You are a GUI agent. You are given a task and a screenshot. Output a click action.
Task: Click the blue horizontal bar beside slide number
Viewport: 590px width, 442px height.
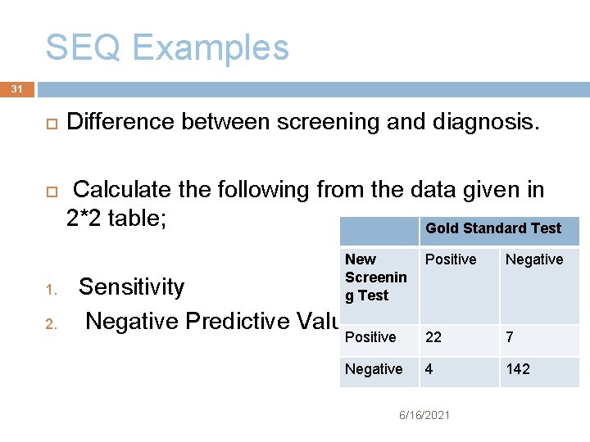click(x=311, y=89)
